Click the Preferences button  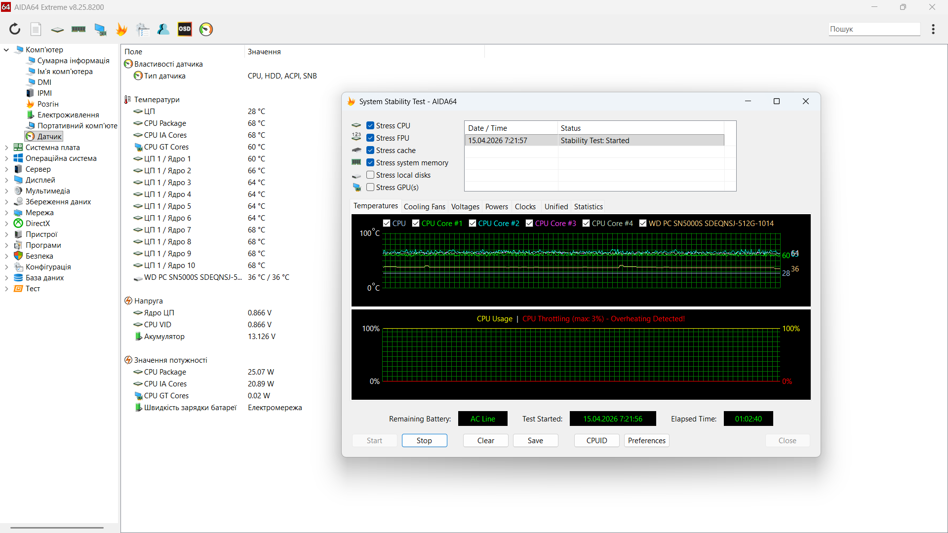click(646, 441)
